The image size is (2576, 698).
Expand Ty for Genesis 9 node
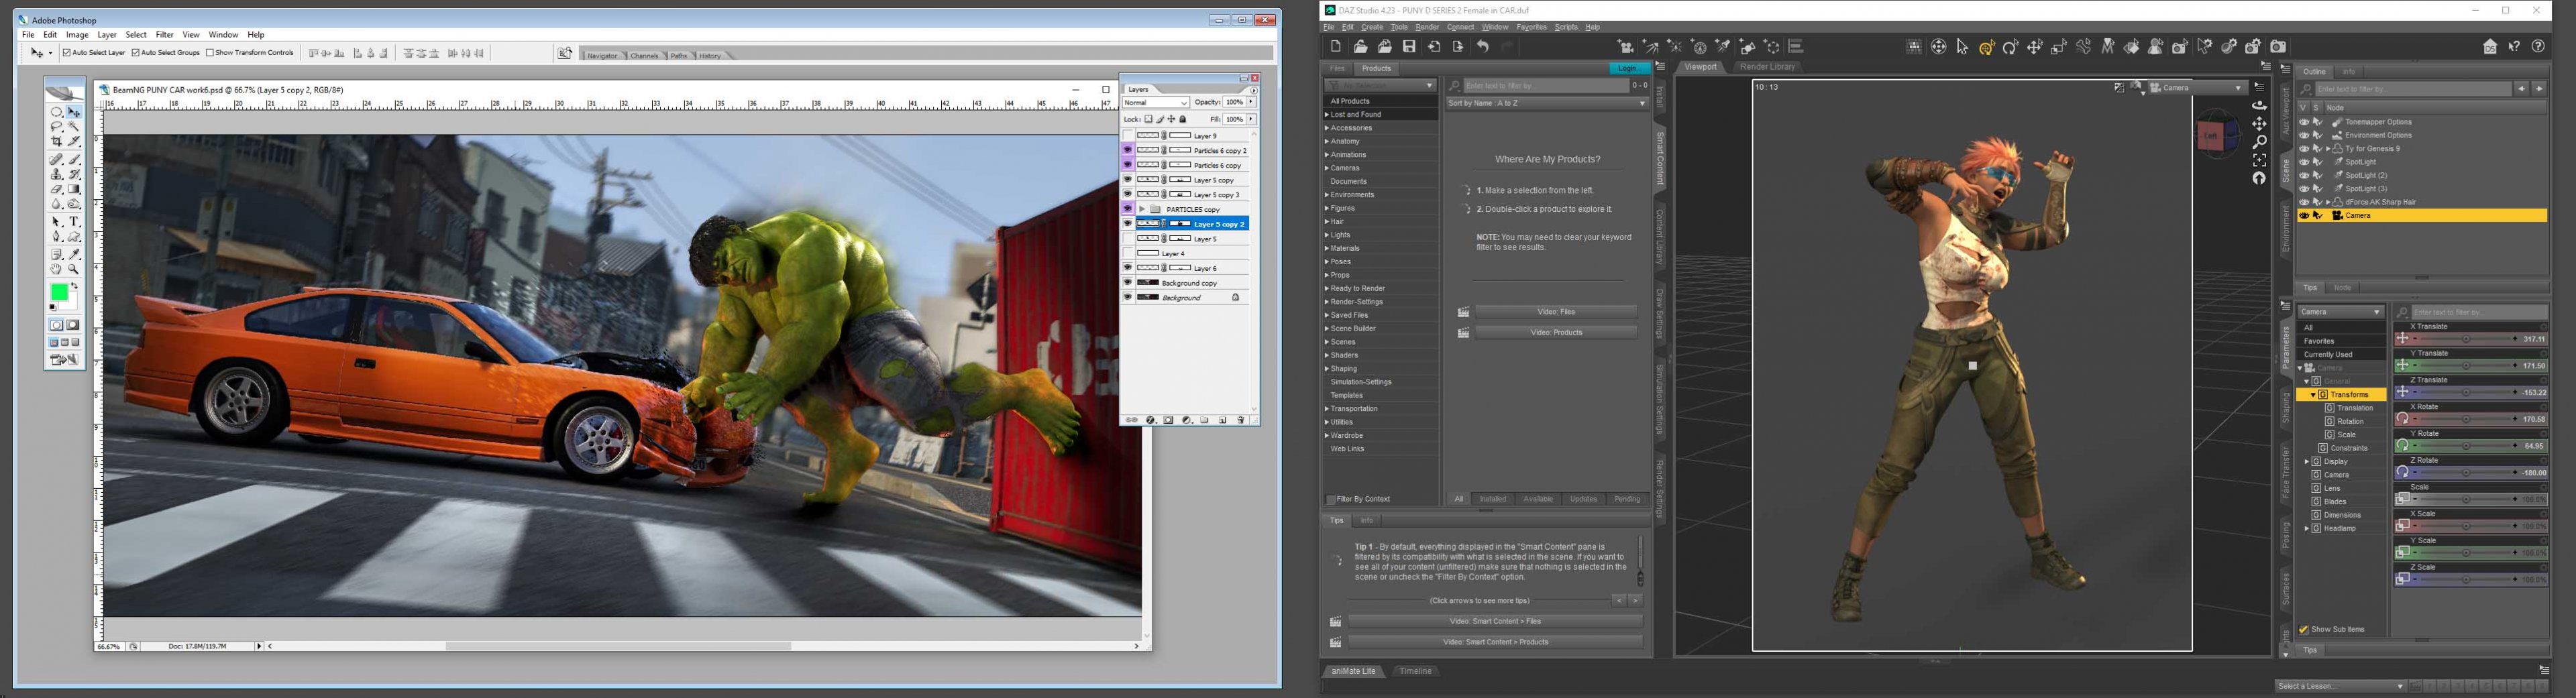(x=2328, y=149)
